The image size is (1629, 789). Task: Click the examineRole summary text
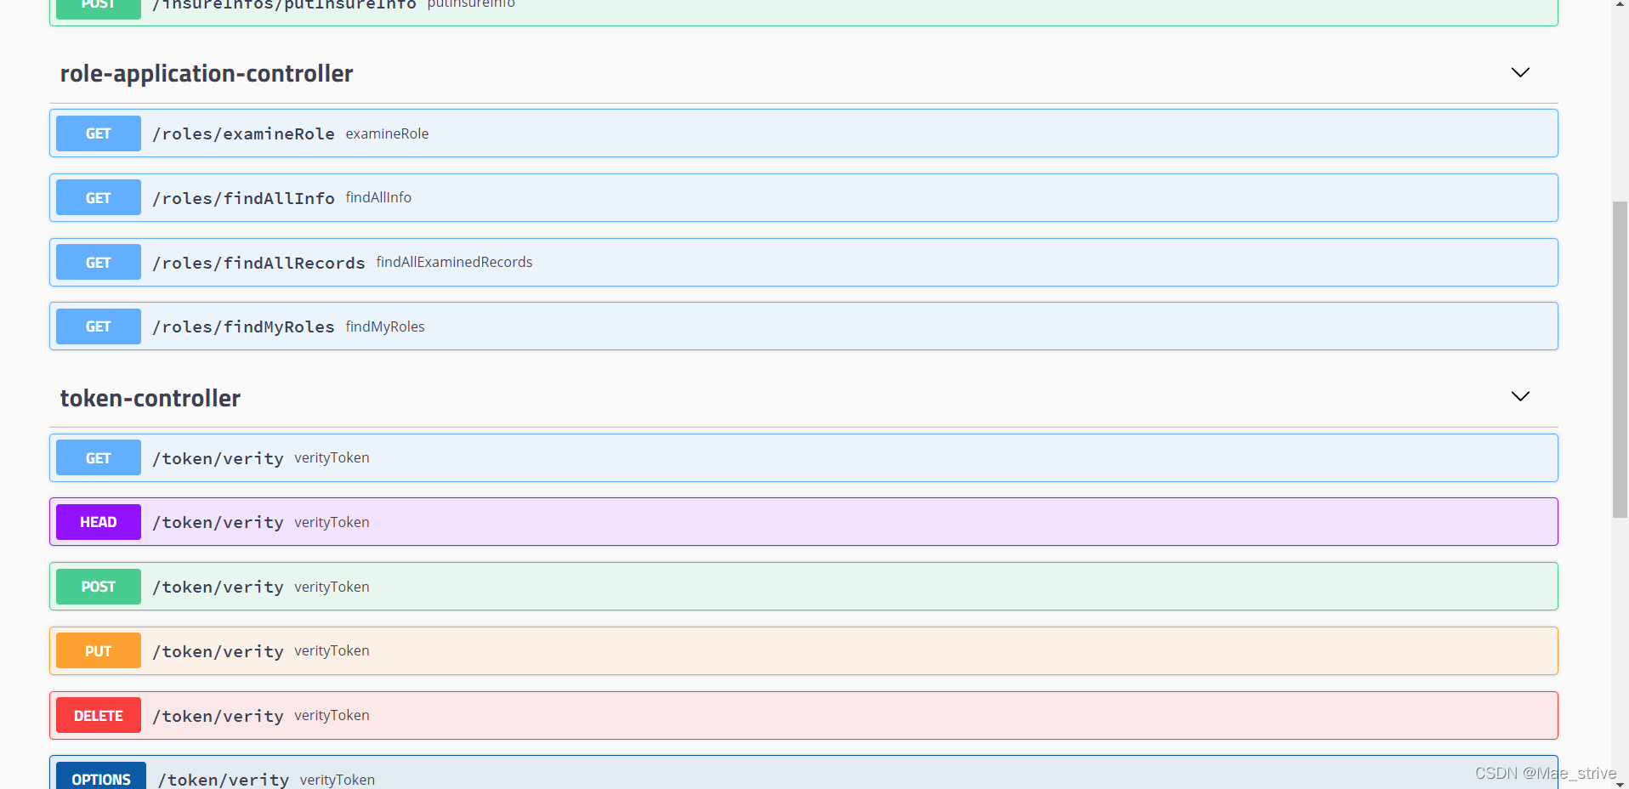[x=387, y=133]
